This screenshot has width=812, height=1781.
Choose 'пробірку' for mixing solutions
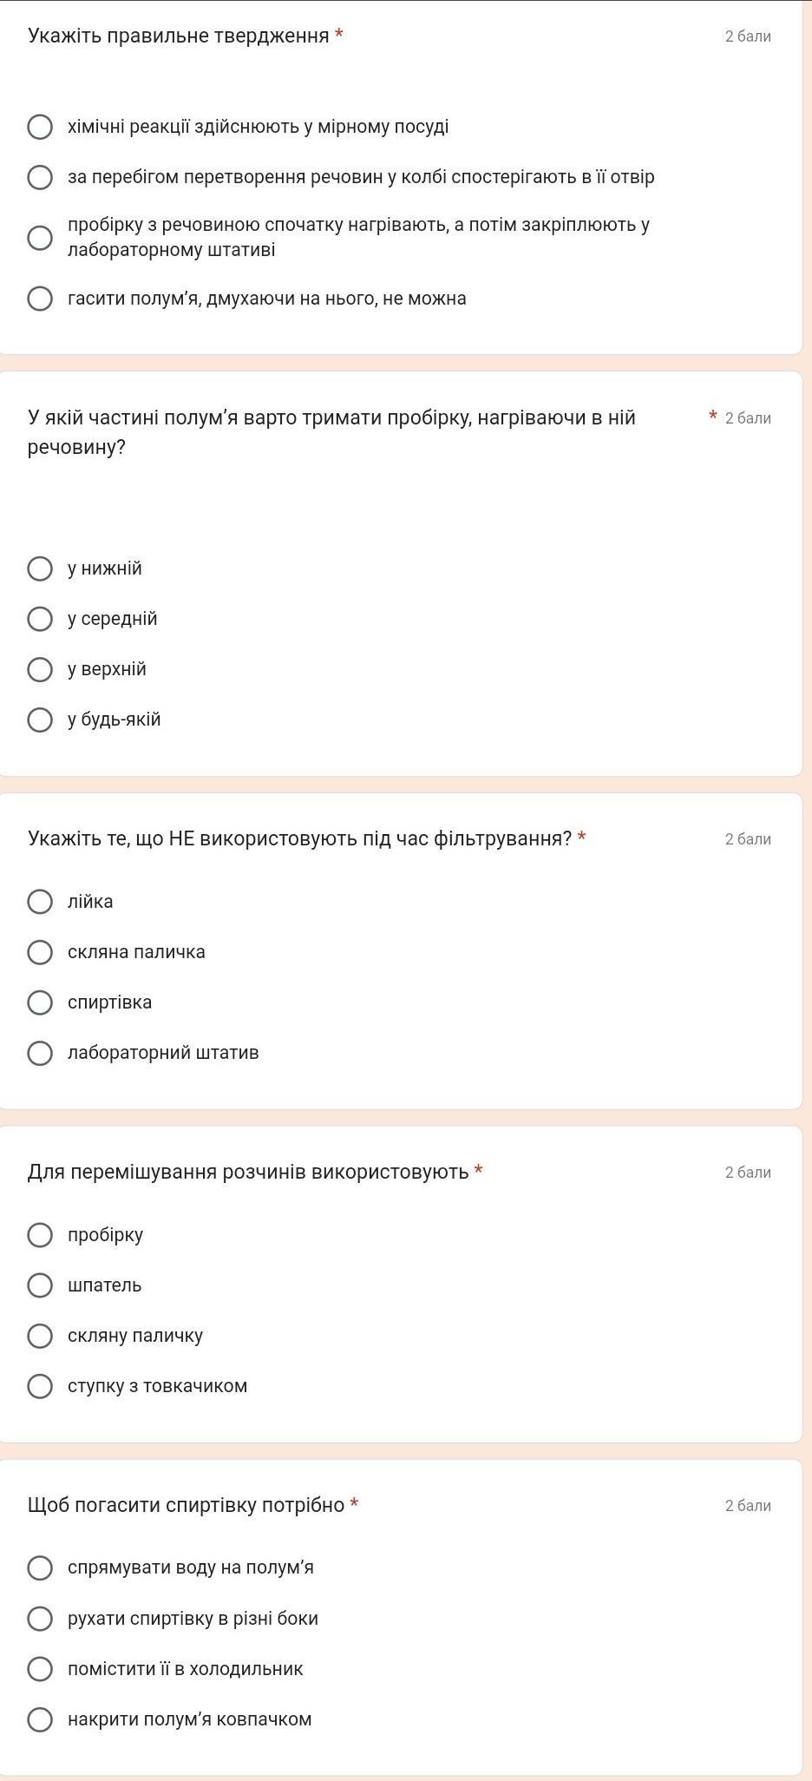(x=40, y=1235)
